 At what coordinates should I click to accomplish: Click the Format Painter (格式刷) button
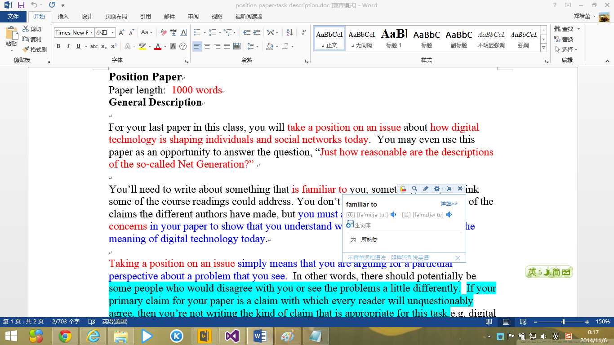click(35, 49)
